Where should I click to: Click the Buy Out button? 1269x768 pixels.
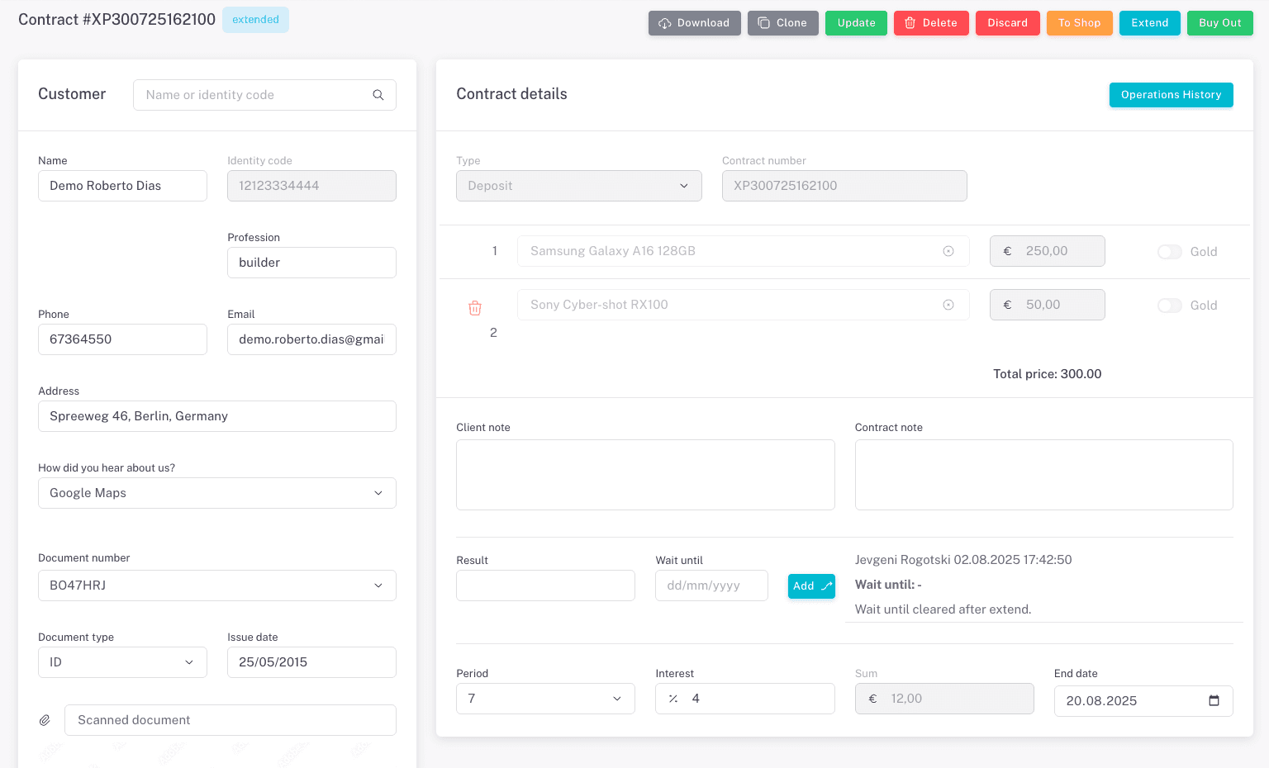(x=1220, y=23)
